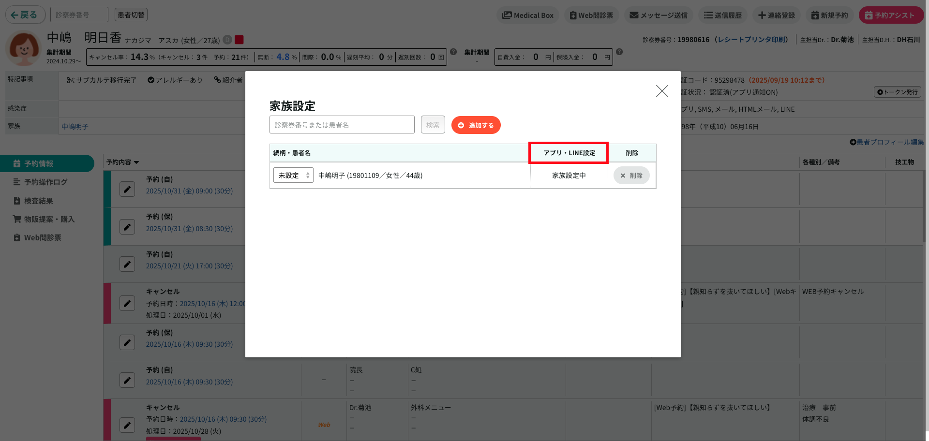929x441 pixels.
Task: Open 送信履歴 list
Action: 722,15
